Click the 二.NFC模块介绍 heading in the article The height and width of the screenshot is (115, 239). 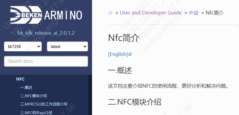(134, 102)
